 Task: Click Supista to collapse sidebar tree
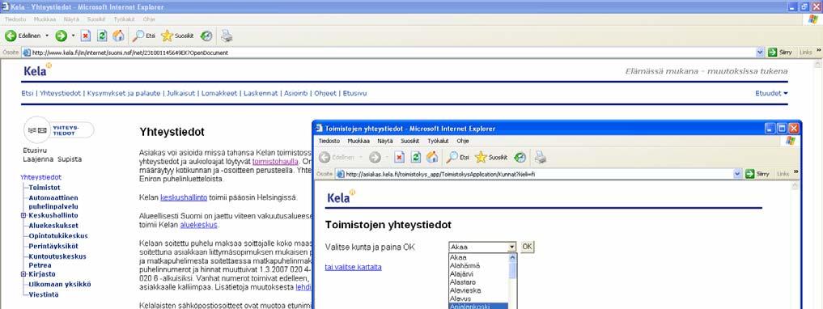coord(70,159)
